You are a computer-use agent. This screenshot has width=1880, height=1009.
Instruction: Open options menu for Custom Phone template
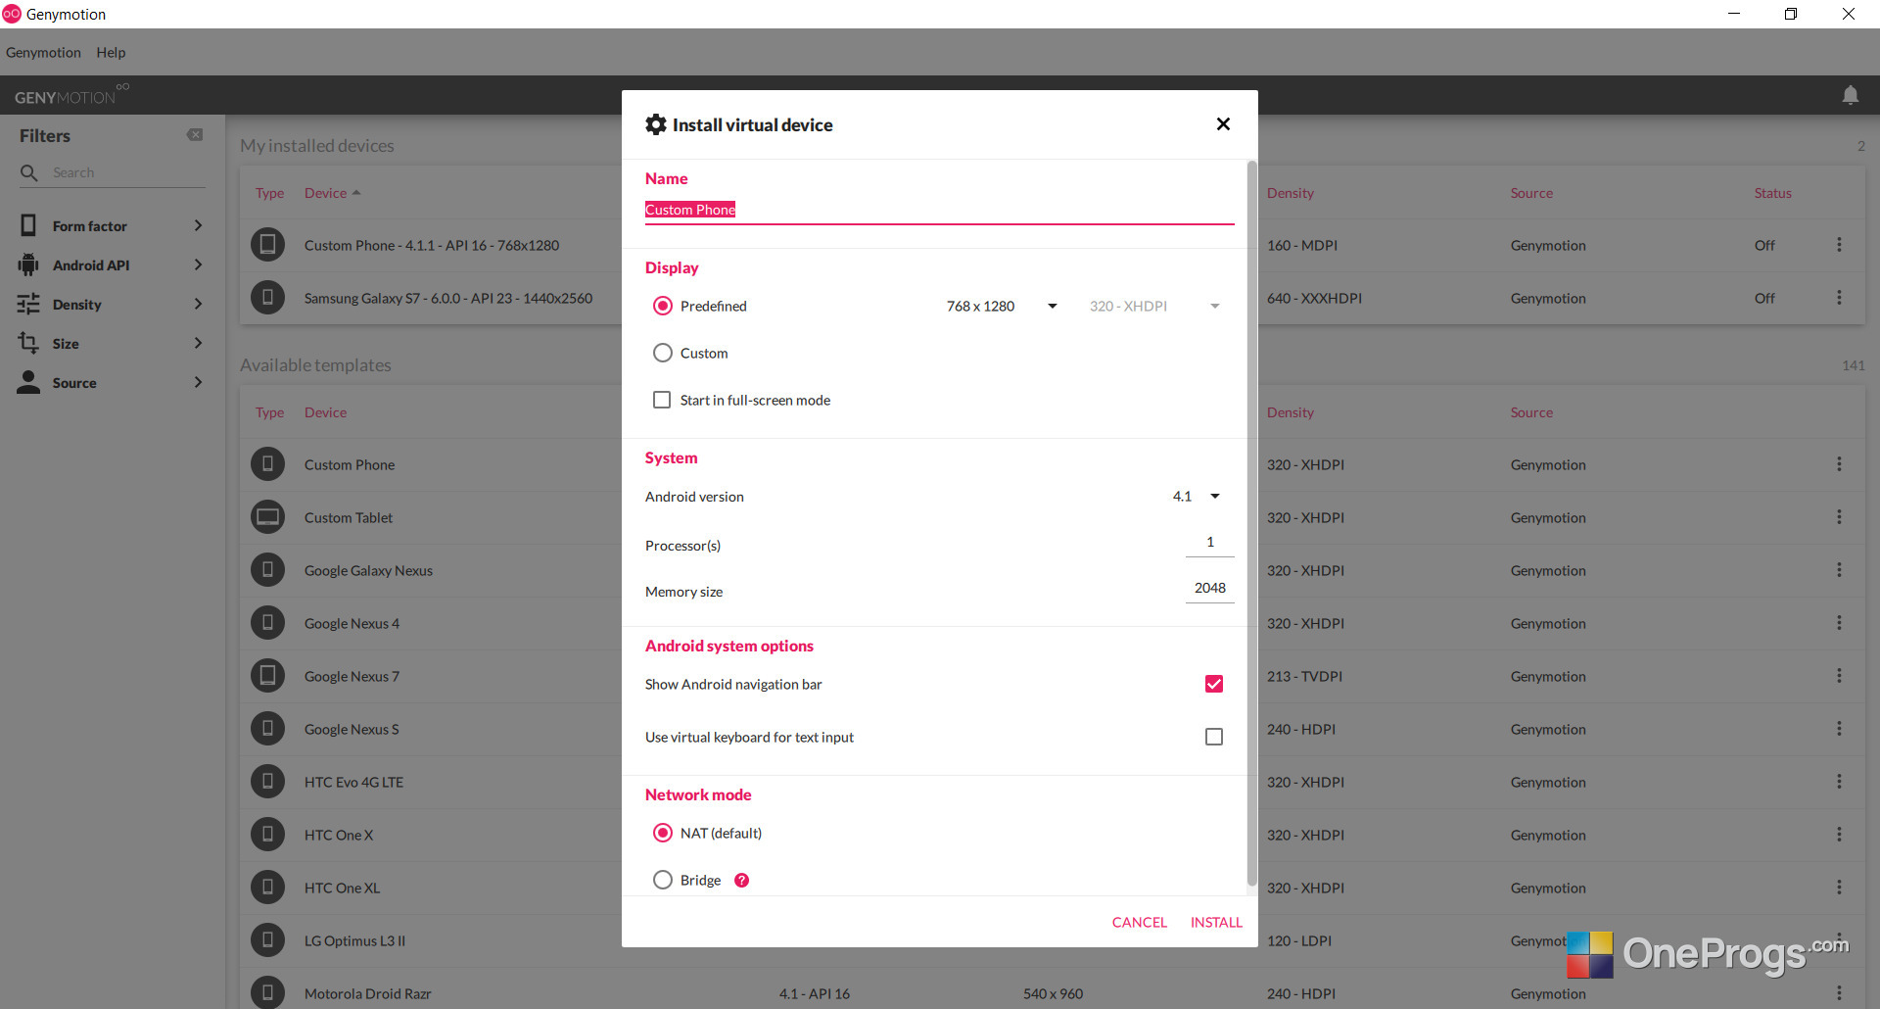click(x=1839, y=464)
